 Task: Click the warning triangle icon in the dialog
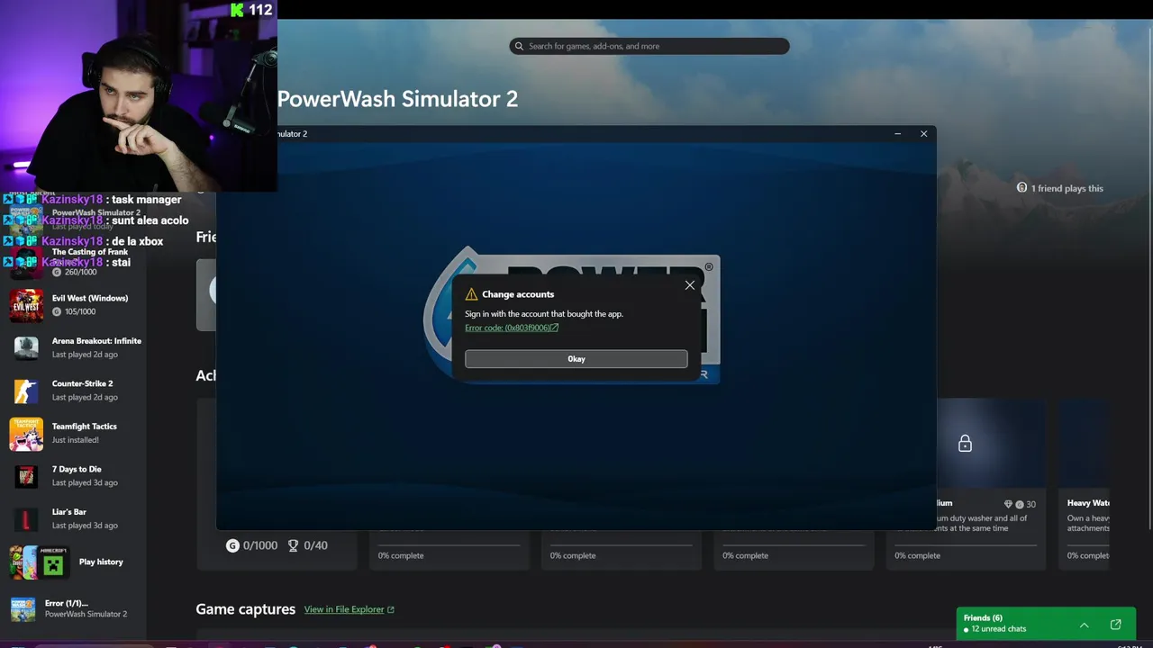click(471, 294)
